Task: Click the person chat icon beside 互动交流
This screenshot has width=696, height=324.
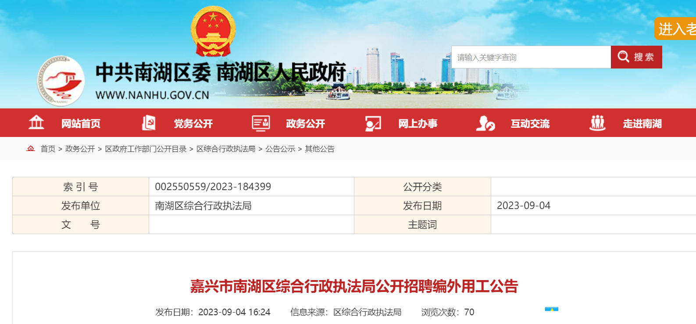Action: pos(485,123)
